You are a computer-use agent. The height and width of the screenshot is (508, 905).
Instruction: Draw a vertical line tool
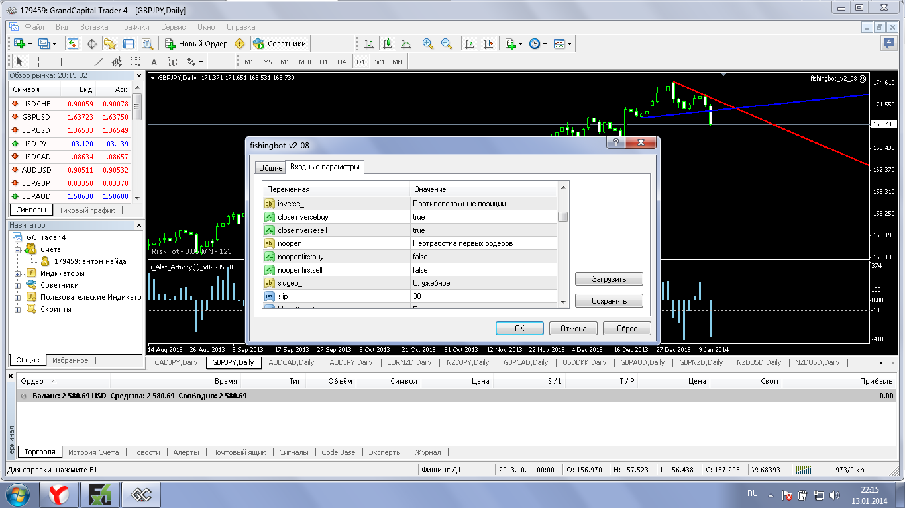pos(61,62)
